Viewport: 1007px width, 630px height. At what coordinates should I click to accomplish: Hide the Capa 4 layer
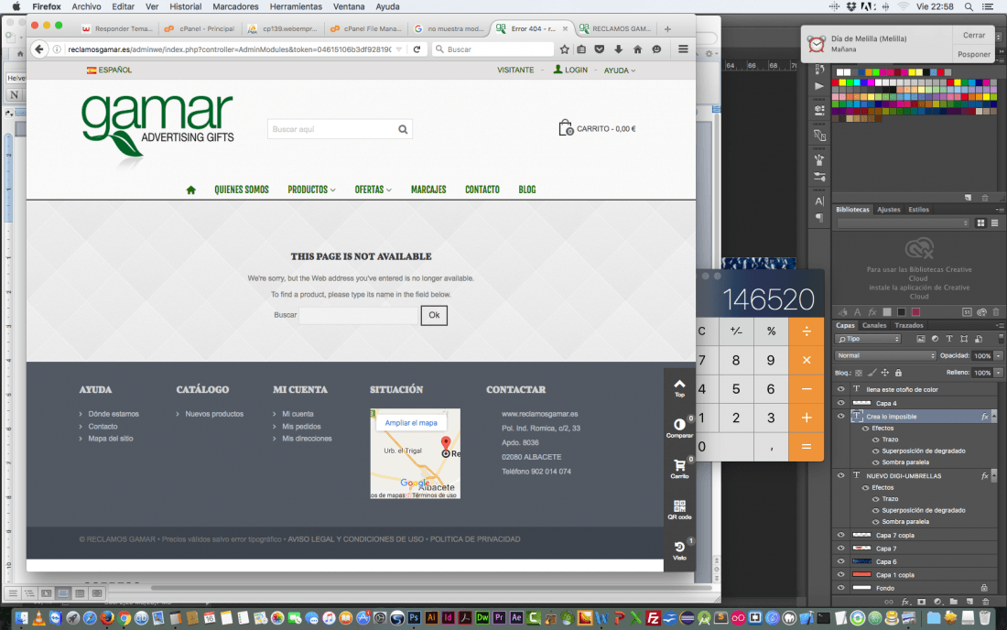(840, 403)
